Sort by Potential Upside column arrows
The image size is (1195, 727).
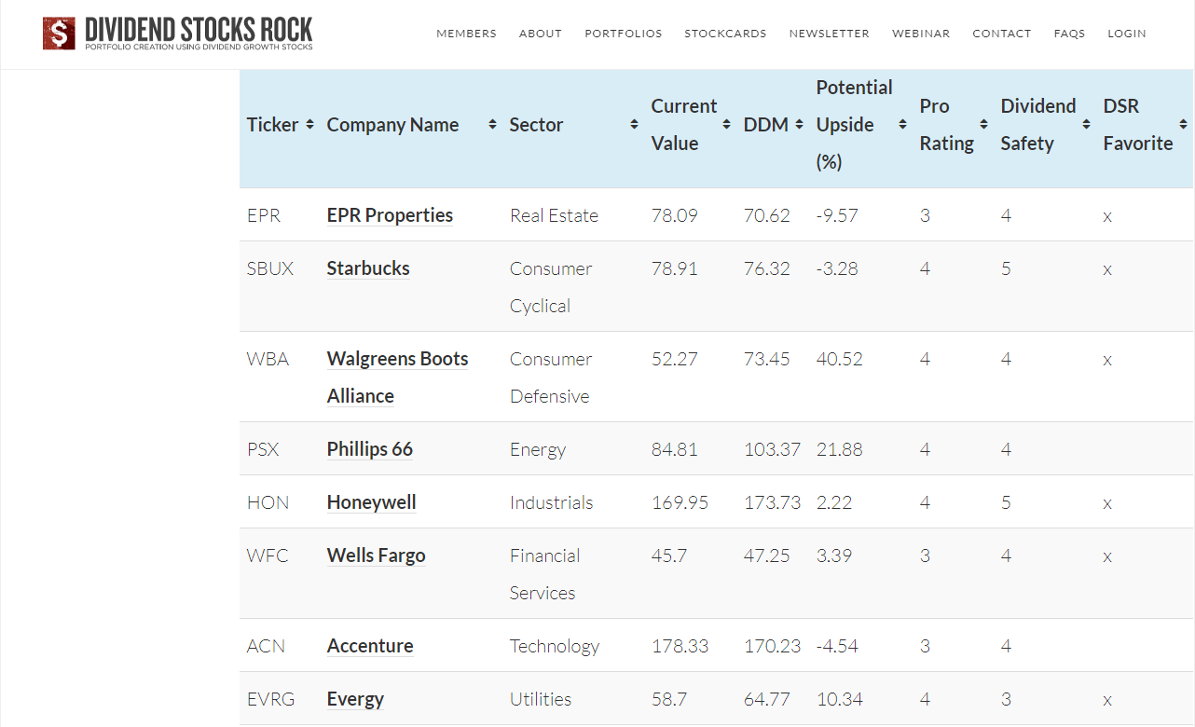click(x=902, y=125)
